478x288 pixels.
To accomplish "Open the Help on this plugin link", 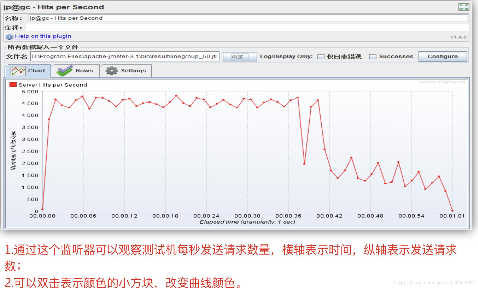I will (x=43, y=36).
